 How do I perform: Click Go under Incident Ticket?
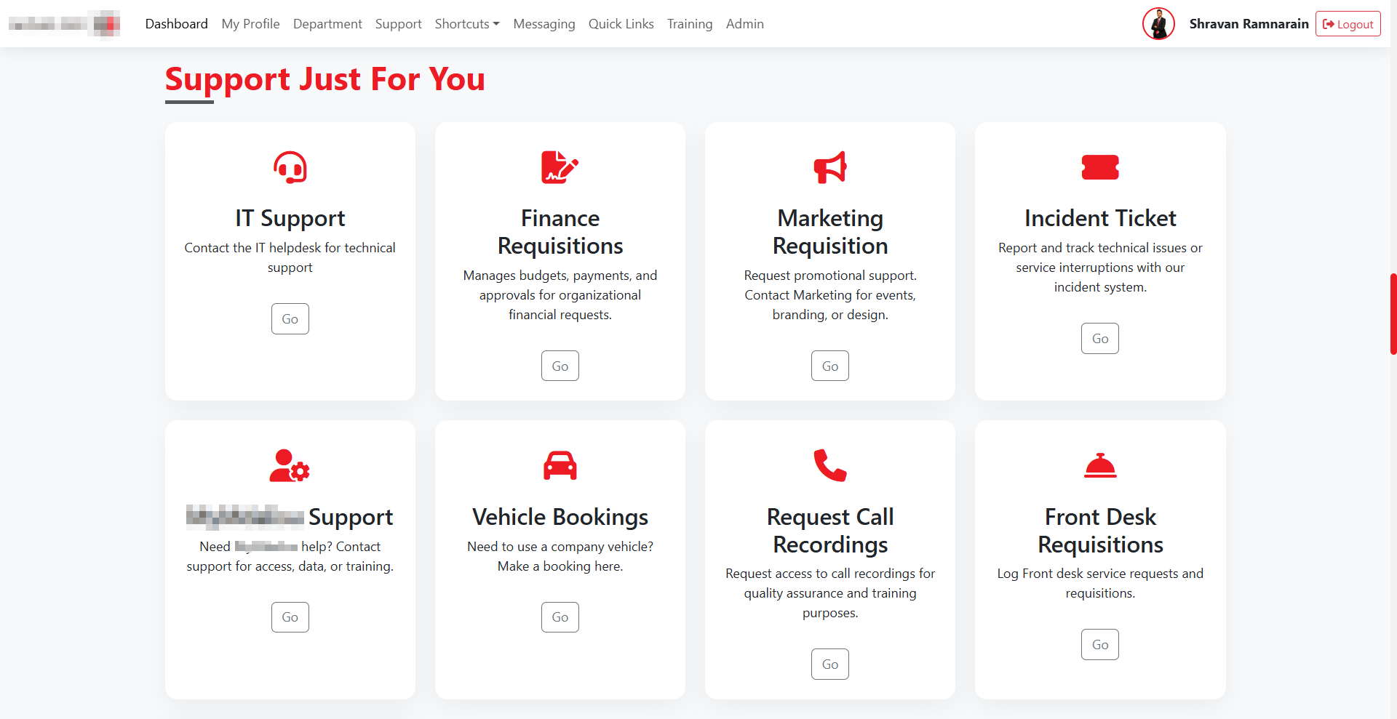click(1100, 339)
